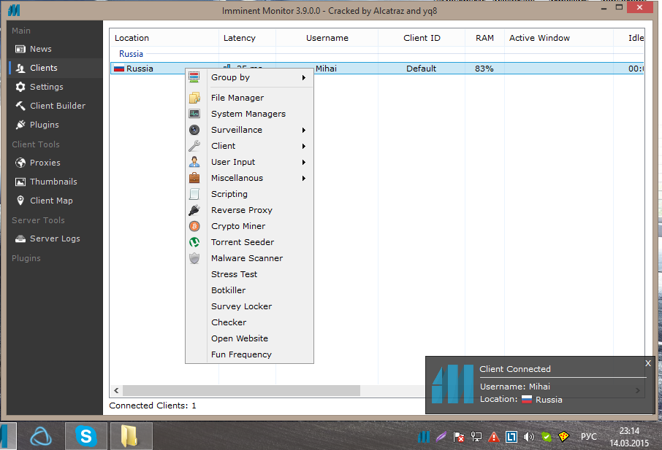This screenshot has width=662, height=450.
Task: Sort by the Client ID column header
Action: pos(422,38)
